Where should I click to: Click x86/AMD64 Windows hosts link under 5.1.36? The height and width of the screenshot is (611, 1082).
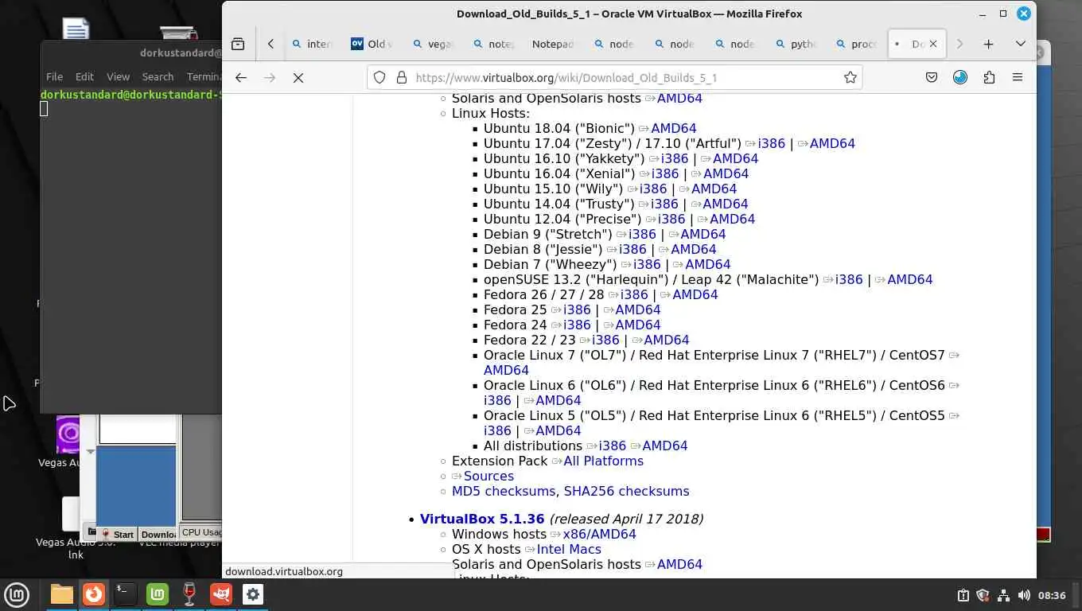(x=599, y=534)
